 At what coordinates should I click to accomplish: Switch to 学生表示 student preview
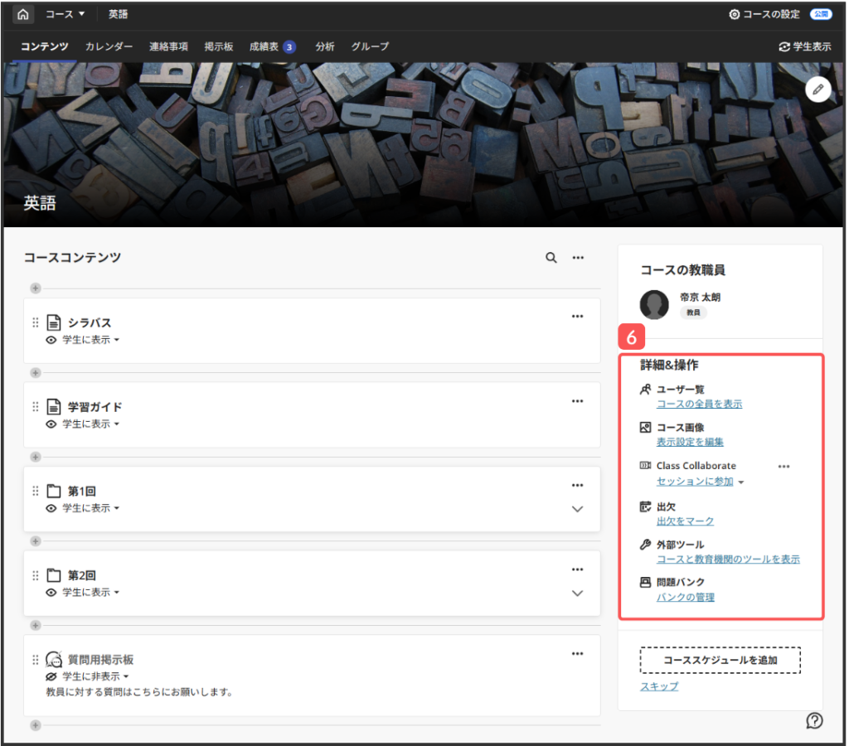pyautogui.click(x=804, y=46)
